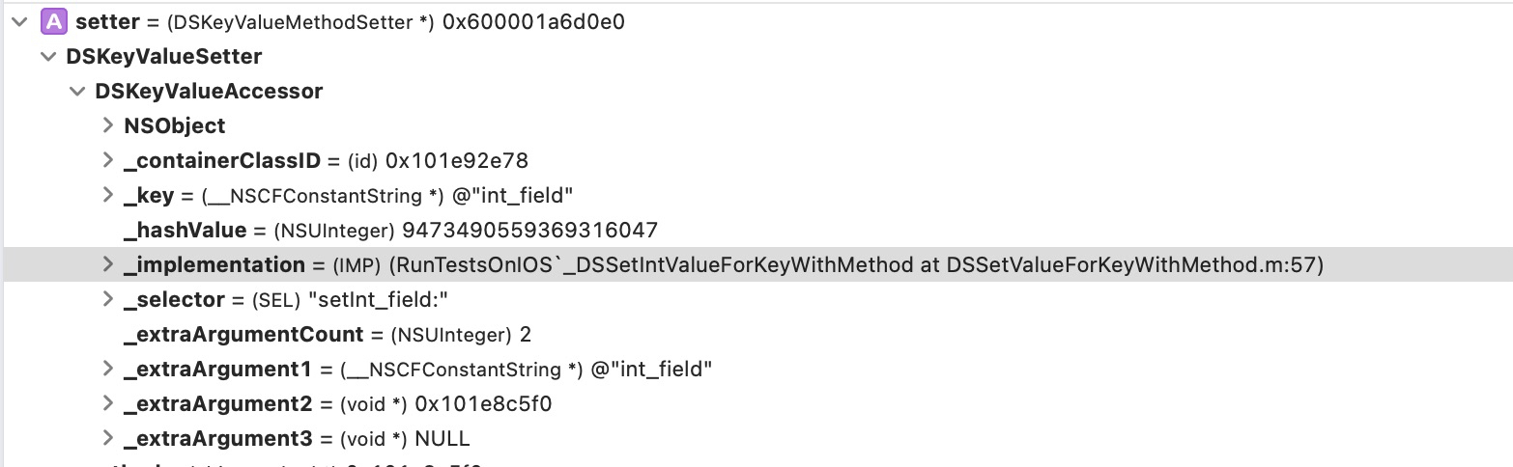1513x467 pixels.
Task: Click the _extraArgument3 NULL value
Action: (442, 438)
